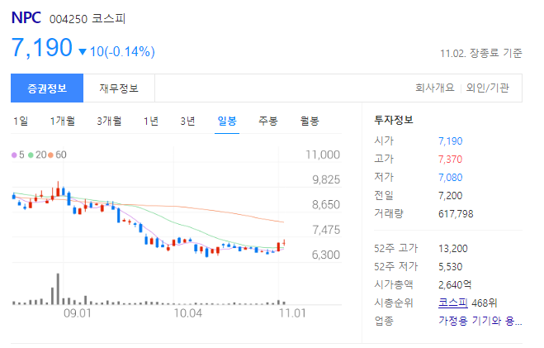Click the 저가 value 7,080
544x348 pixels.
pyautogui.click(x=451, y=178)
